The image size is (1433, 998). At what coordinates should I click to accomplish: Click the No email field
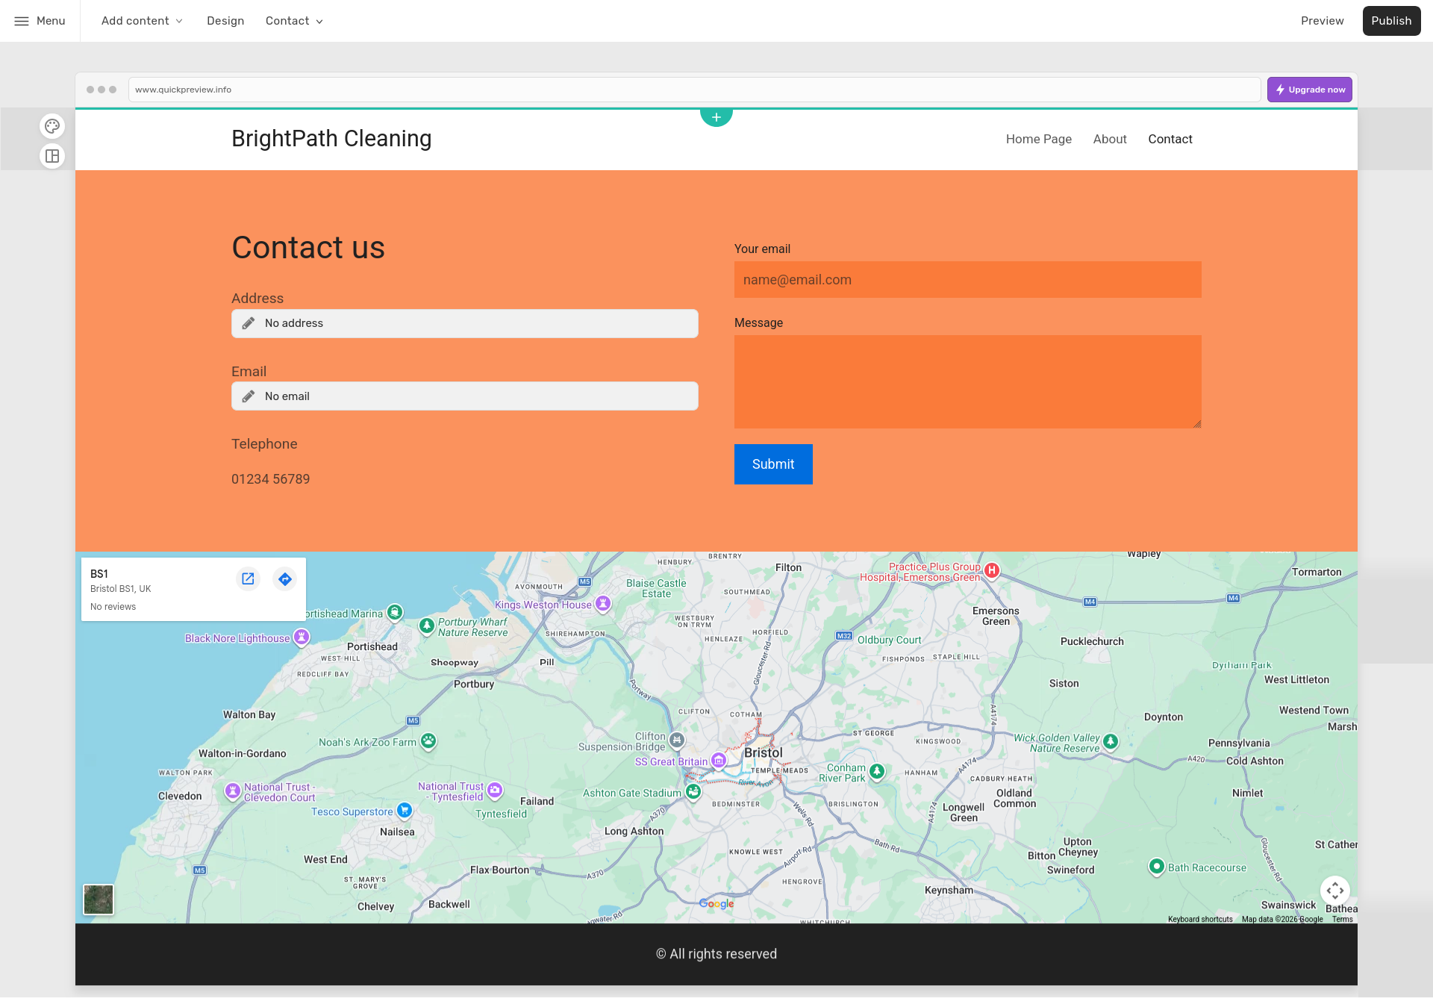coord(465,396)
